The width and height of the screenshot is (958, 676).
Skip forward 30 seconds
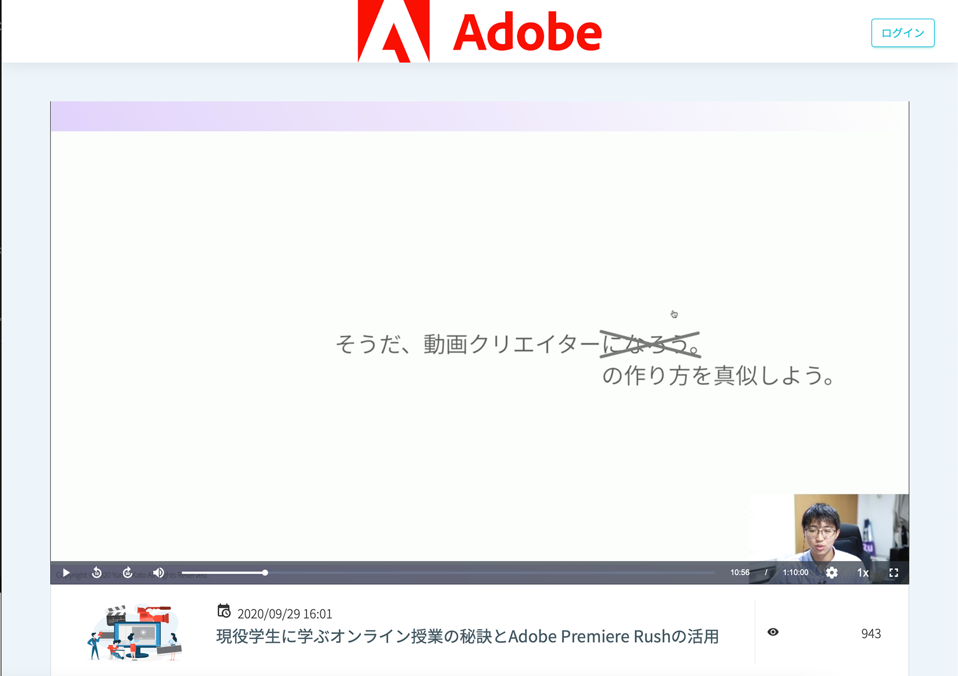point(128,573)
